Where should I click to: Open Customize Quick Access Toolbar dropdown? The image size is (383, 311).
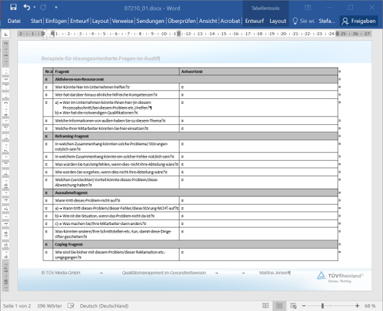(56, 7)
